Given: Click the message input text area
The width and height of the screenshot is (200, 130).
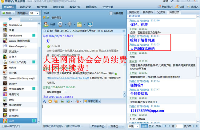Looking at the screenshot, I should [84, 113].
